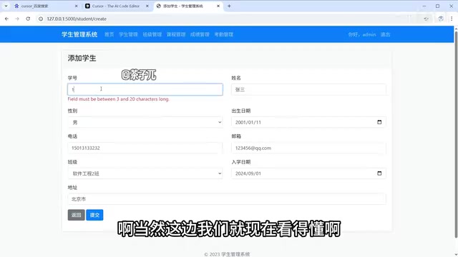Screen dimensions: 458x257
Task: Open a new tab with the plus icon
Action: [229, 6]
